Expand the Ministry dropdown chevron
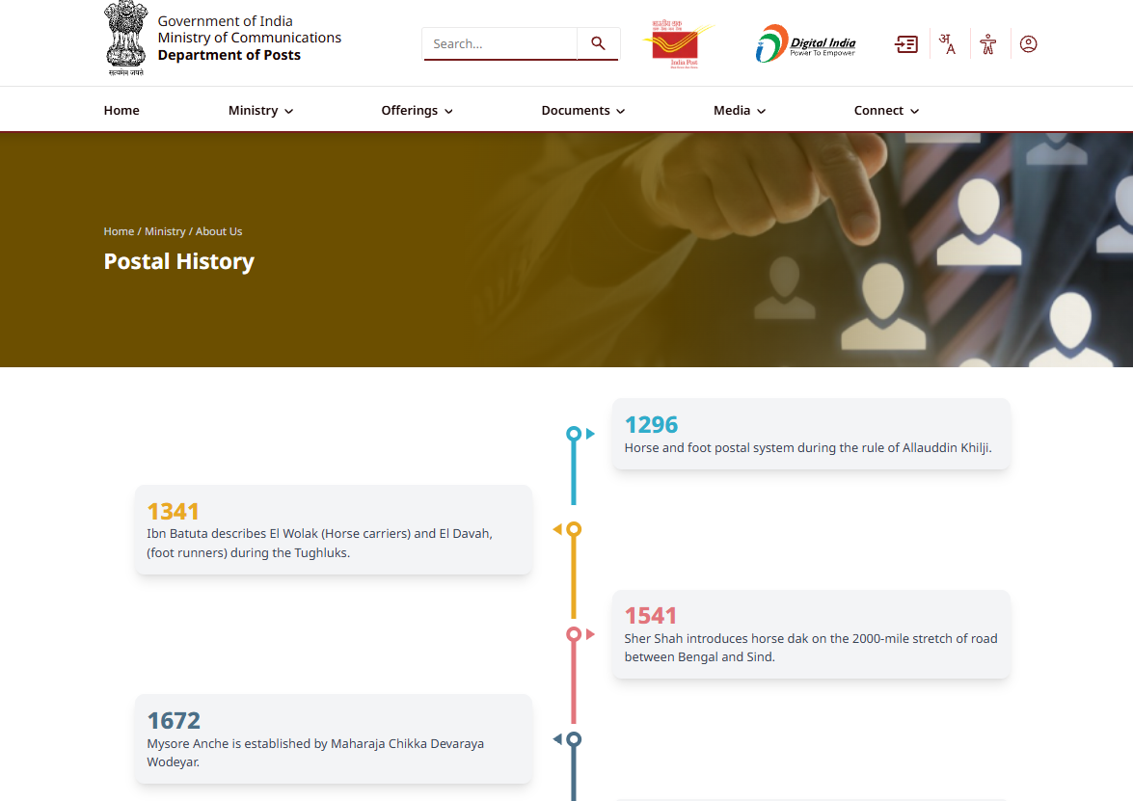 [289, 111]
